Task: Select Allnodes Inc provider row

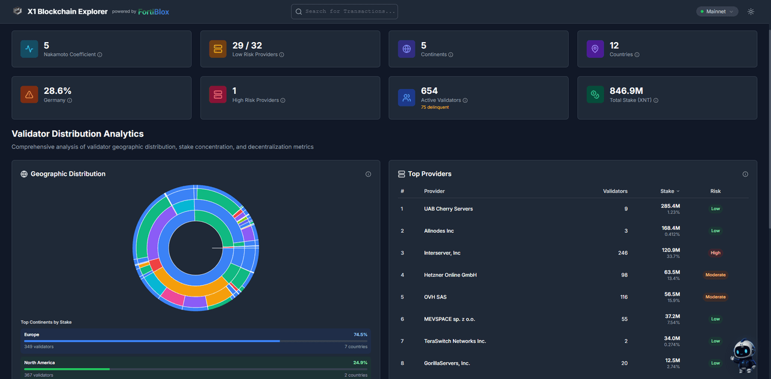Action: [x=573, y=231]
